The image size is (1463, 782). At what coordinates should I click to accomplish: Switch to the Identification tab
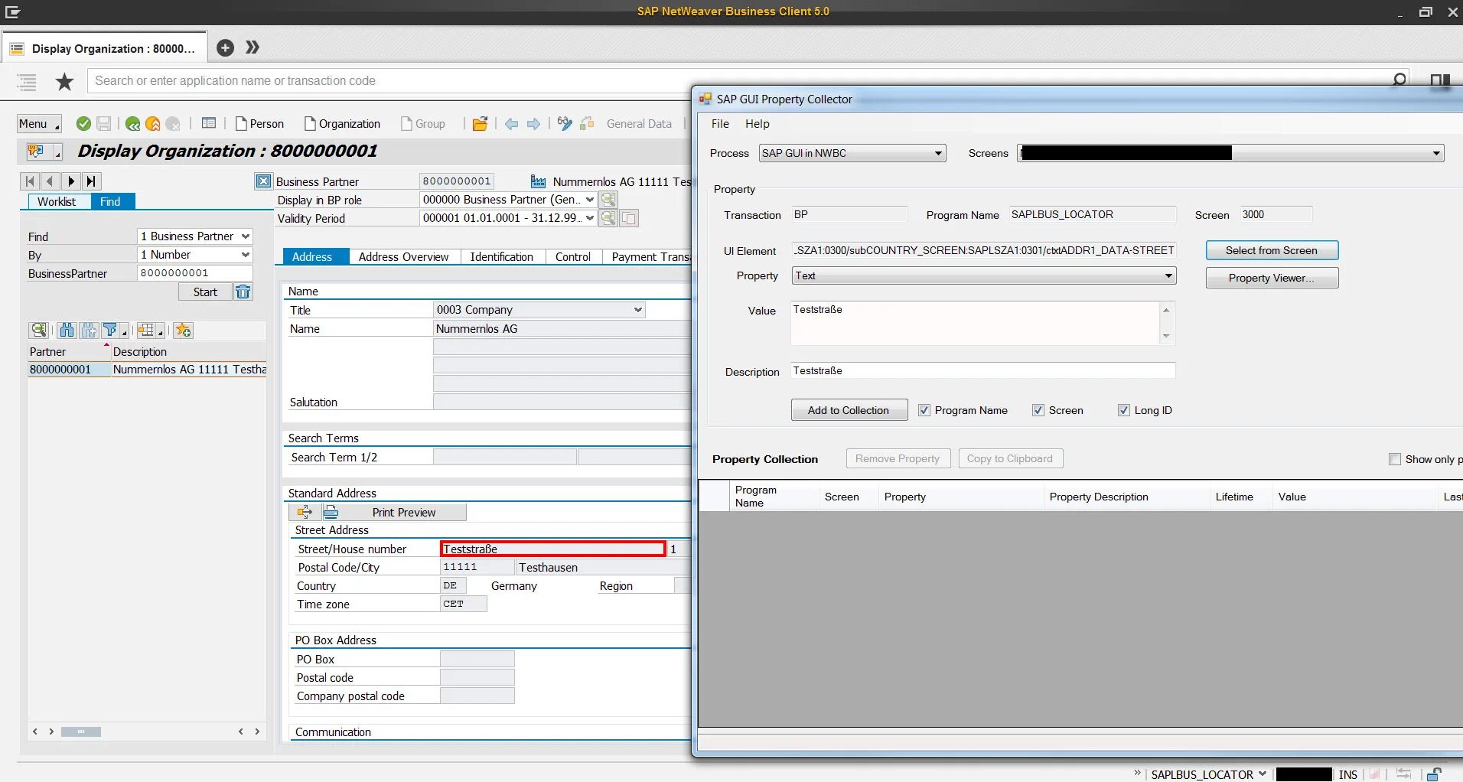502,256
